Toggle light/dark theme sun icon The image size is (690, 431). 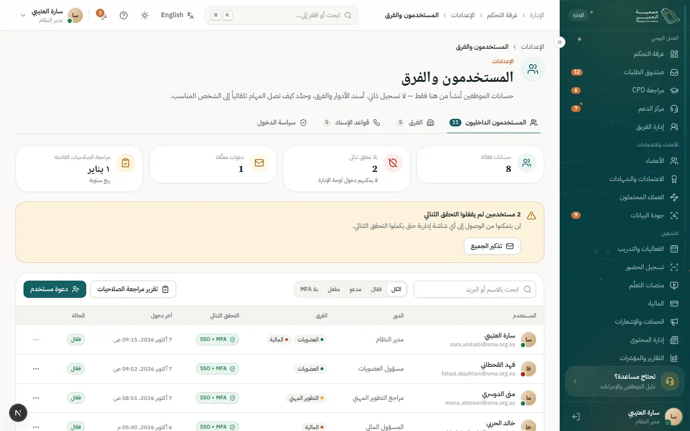click(x=145, y=15)
